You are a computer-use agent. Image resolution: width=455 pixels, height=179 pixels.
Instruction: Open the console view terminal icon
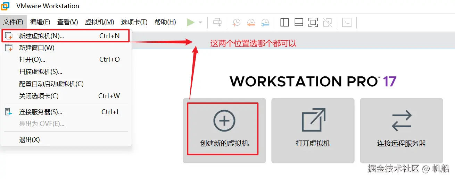point(347,23)
